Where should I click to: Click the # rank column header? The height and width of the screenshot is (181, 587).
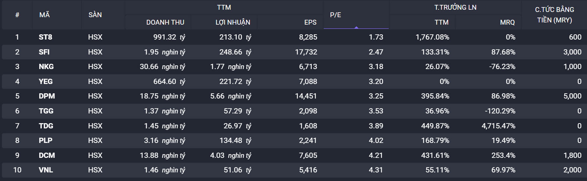click(x=17, y=15)
